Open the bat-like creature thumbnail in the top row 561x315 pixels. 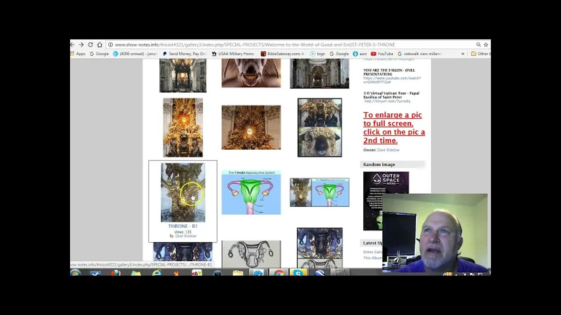point(251,73)
